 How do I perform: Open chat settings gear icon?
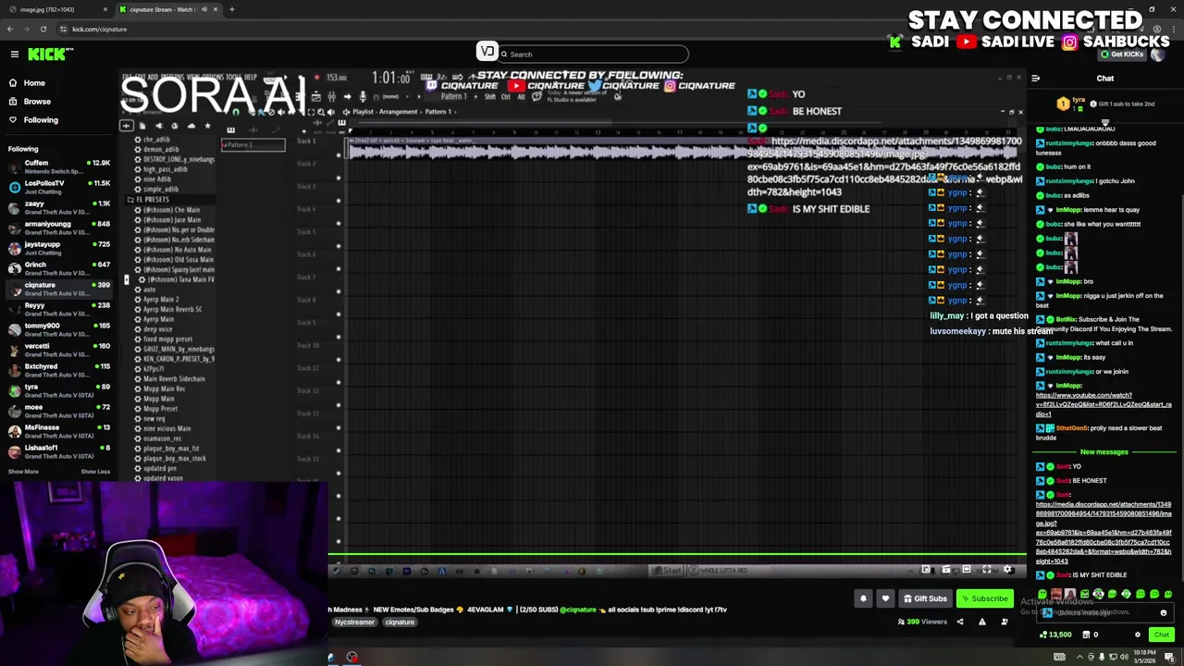click(x=1138, y=635)
